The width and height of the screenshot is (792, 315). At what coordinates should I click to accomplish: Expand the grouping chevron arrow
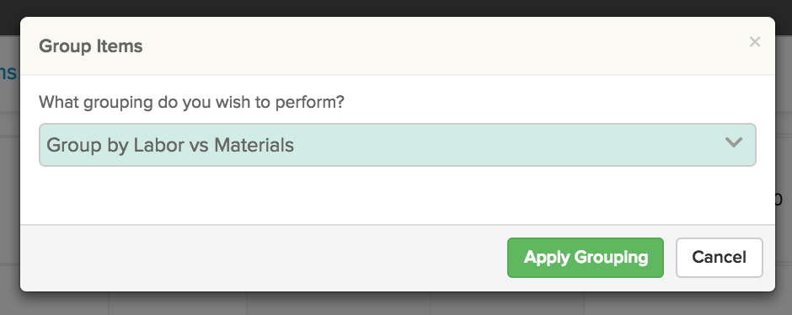(x=733, y=143)
